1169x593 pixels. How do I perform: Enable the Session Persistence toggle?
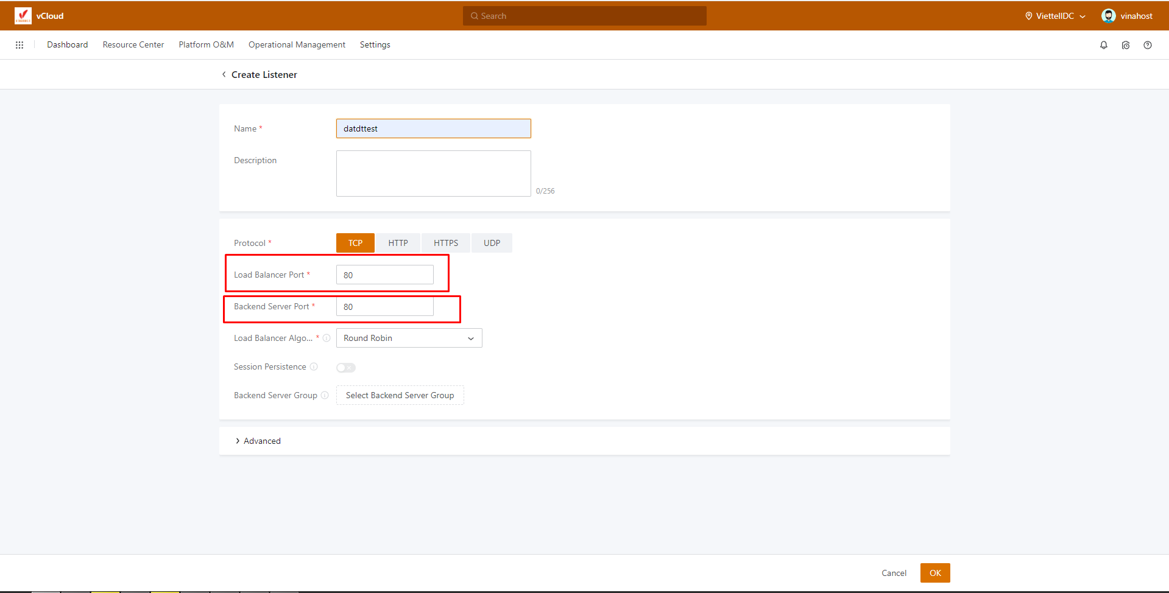click(345, 367)
